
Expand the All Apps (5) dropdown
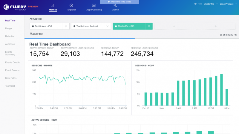(37, 19)
